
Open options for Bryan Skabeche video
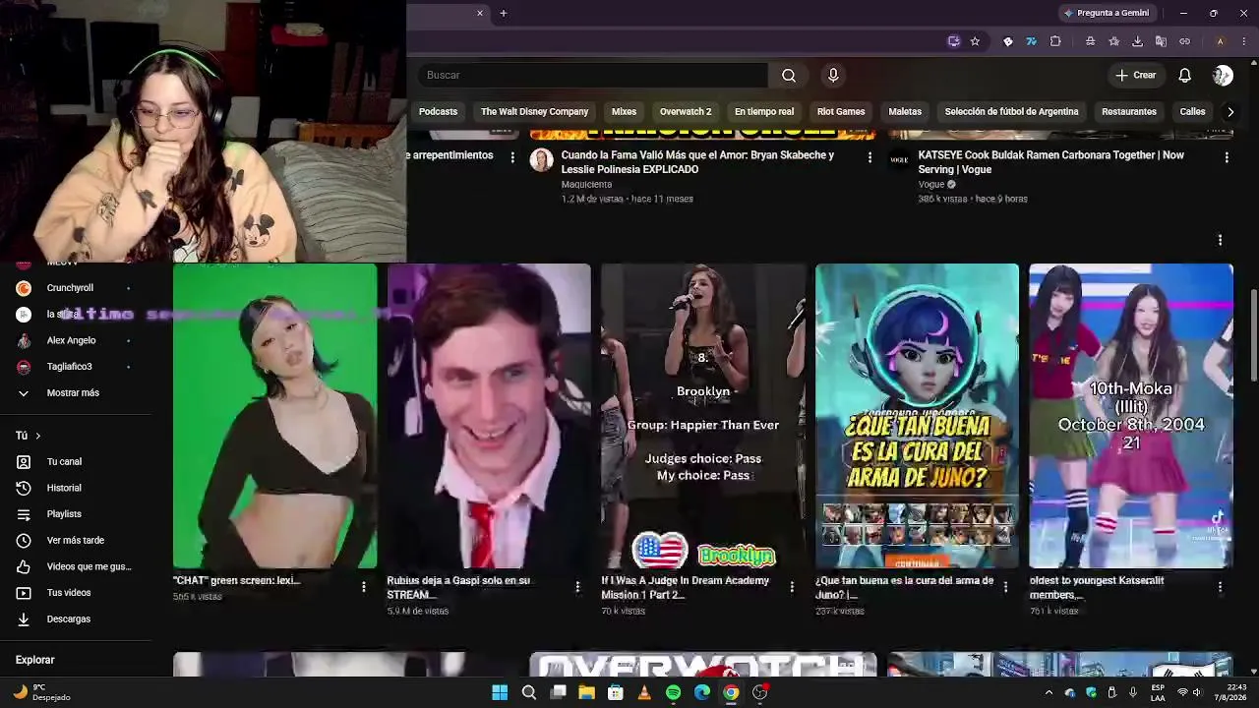(869, 157)
